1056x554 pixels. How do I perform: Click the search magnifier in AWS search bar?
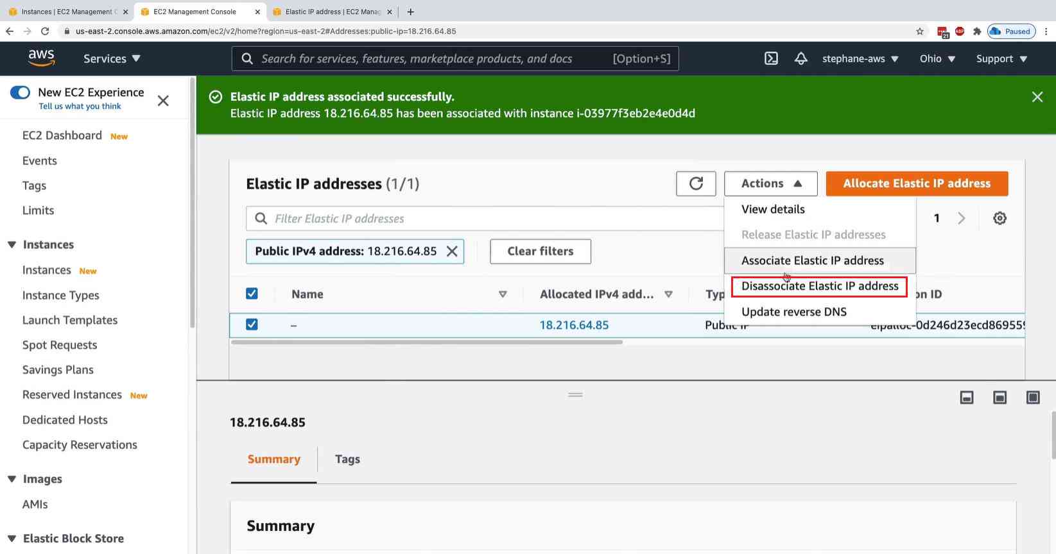(x=247, y=58)
